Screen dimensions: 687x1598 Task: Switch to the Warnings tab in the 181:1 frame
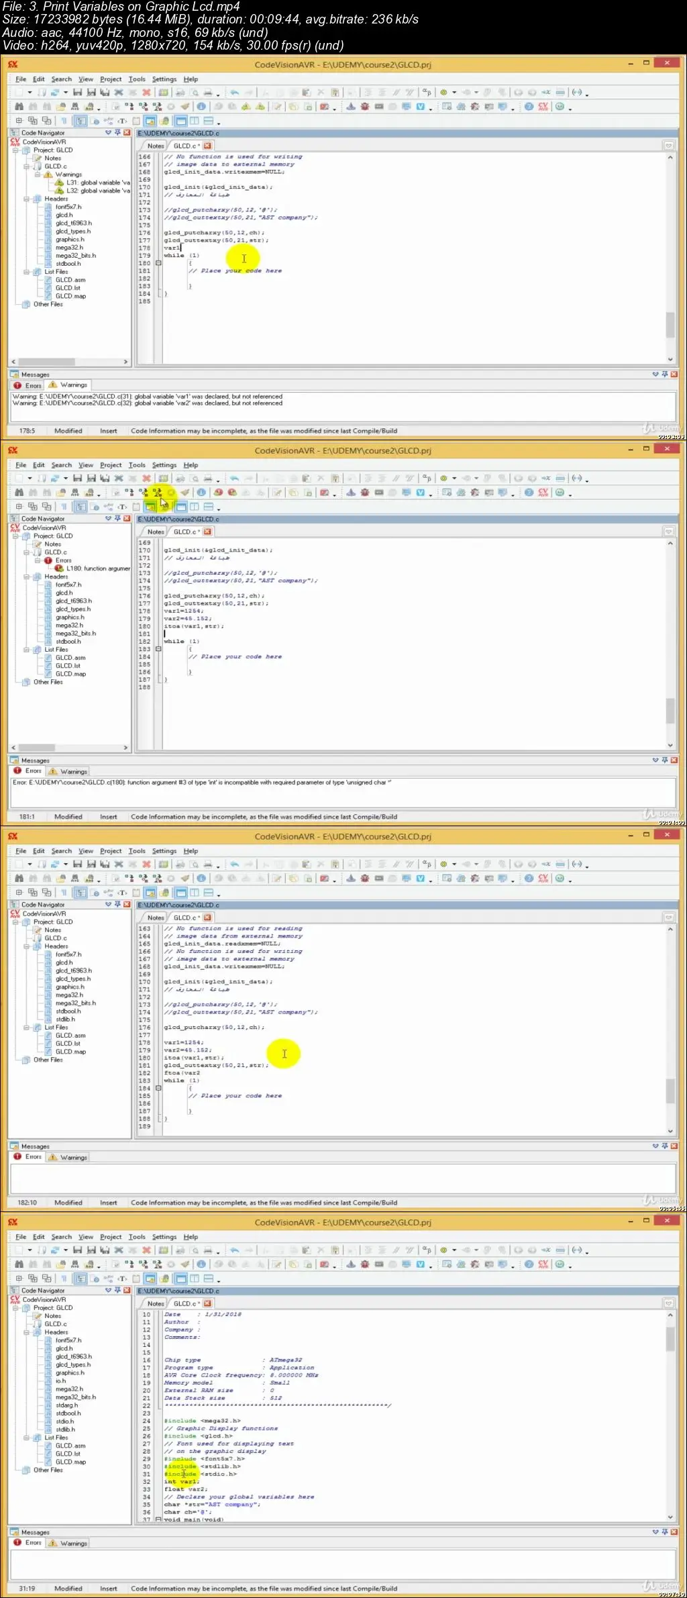pos(68,771)
